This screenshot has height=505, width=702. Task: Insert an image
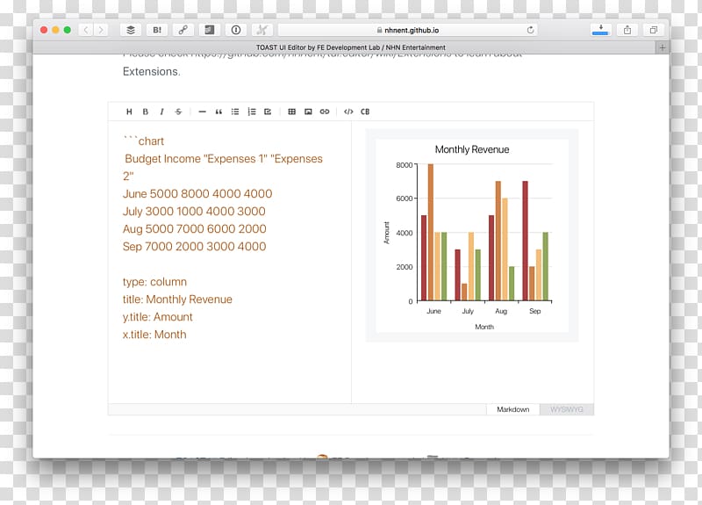pyautogui.click(x=308, y=112)
